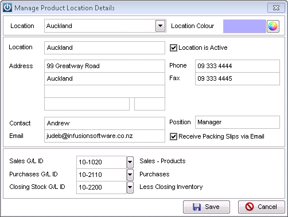Click the Location Colour label

click(x=193, y=26)
